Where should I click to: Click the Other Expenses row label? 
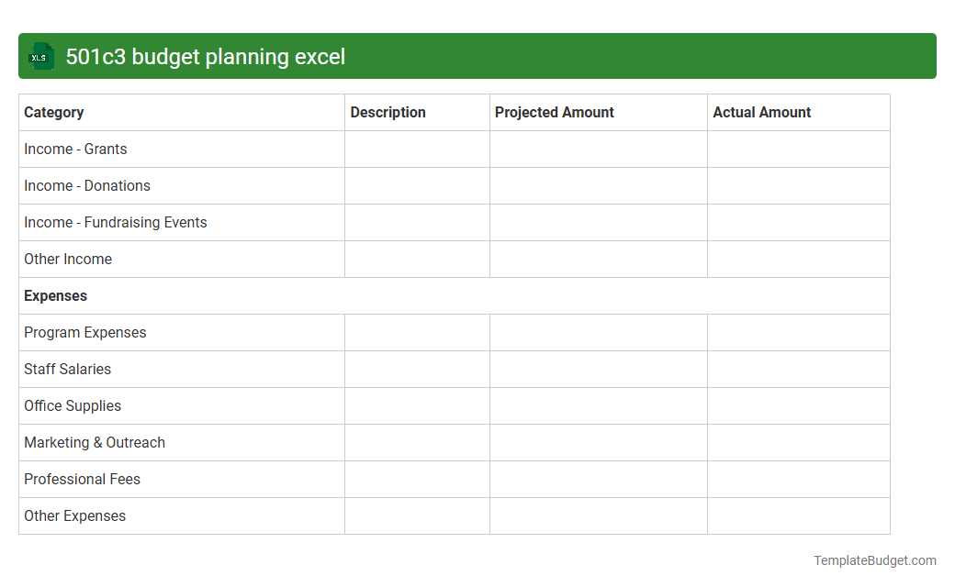click(x=74, y=515)
